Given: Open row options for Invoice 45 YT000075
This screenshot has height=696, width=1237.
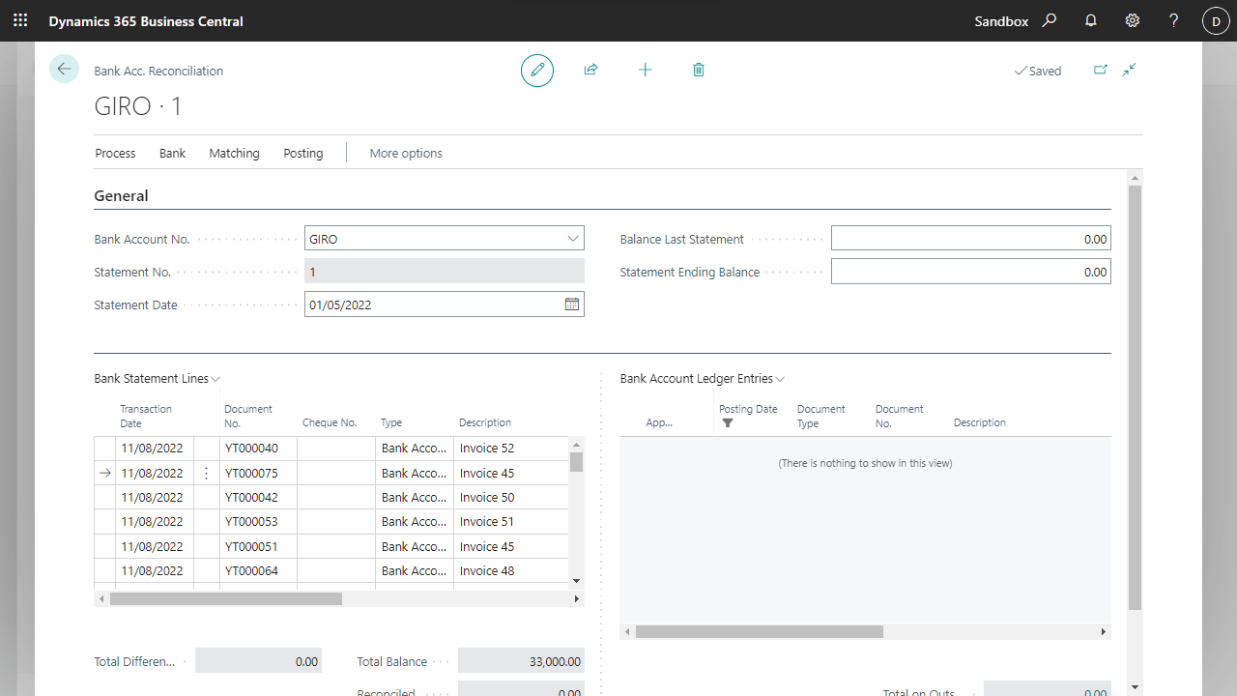Looking at the screenshot, I should click(206, 474).
